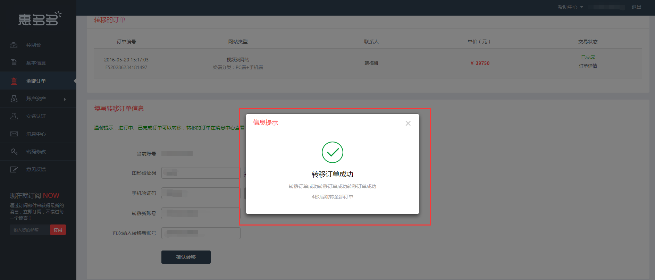This screenshot has height=280, width=655.
Task: Open 订单详情 for the completed order
Action: [588, 66]
